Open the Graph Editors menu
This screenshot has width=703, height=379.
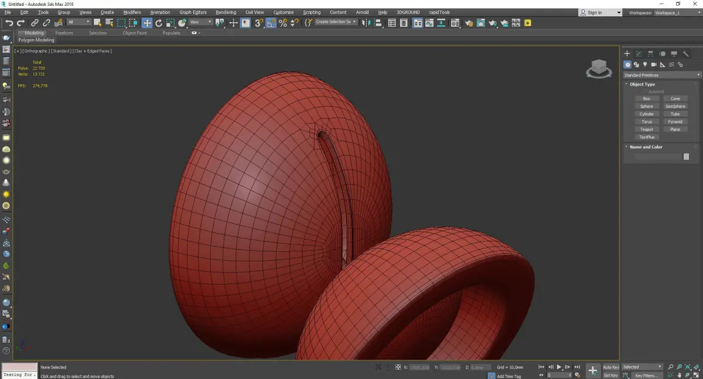(x=193, y=12)
